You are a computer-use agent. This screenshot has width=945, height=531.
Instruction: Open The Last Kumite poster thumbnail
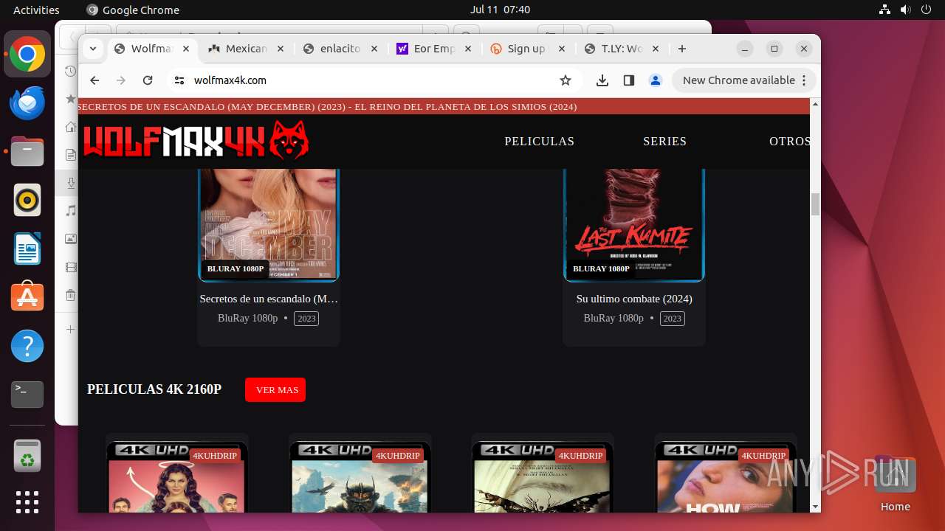(x=634, y=225)
